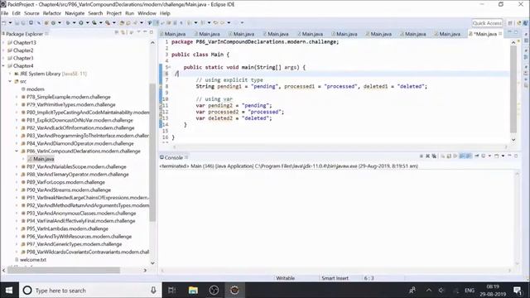Select the active *Main.java editor tab
Viewport: 530px width, 298px height.
[485, 34]
